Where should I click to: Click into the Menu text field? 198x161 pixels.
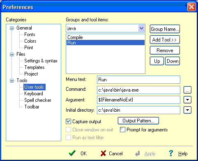138,80
